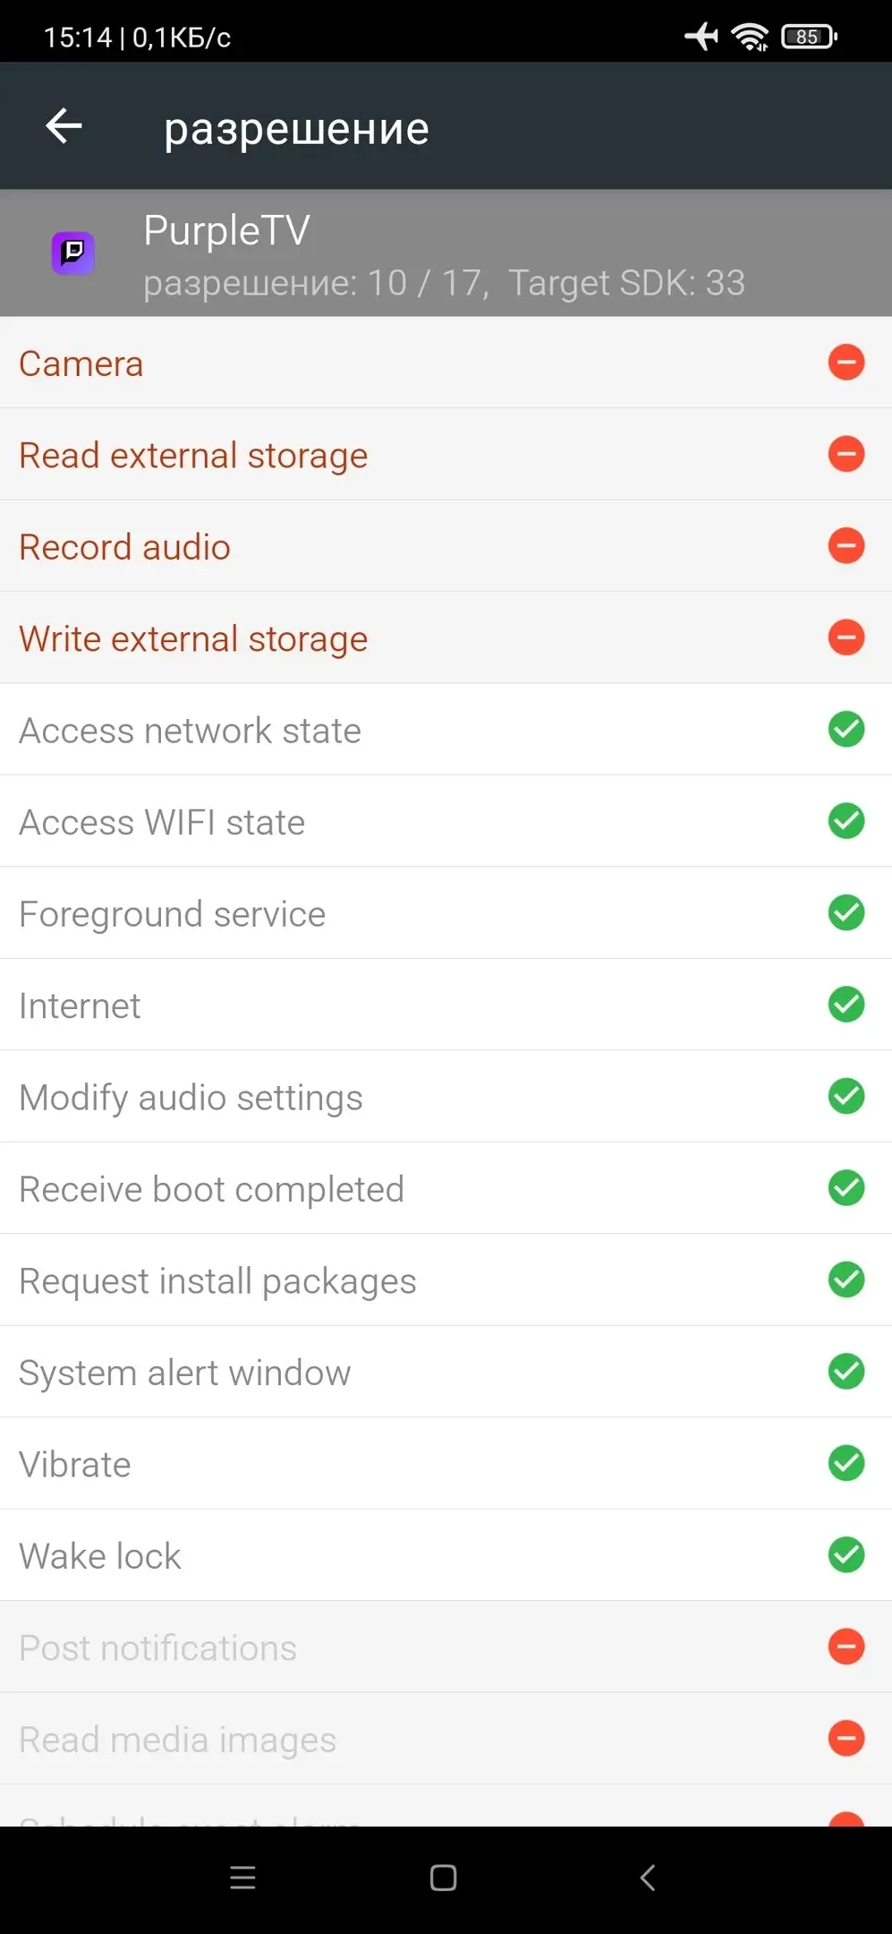This screenshot has height=1934, width=892.
Task: Tap the Request install packages label
Action: click(x=217, y=1281)
